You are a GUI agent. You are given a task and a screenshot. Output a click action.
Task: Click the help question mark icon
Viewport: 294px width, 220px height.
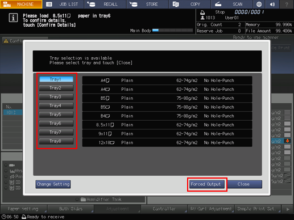pos(287,4)
